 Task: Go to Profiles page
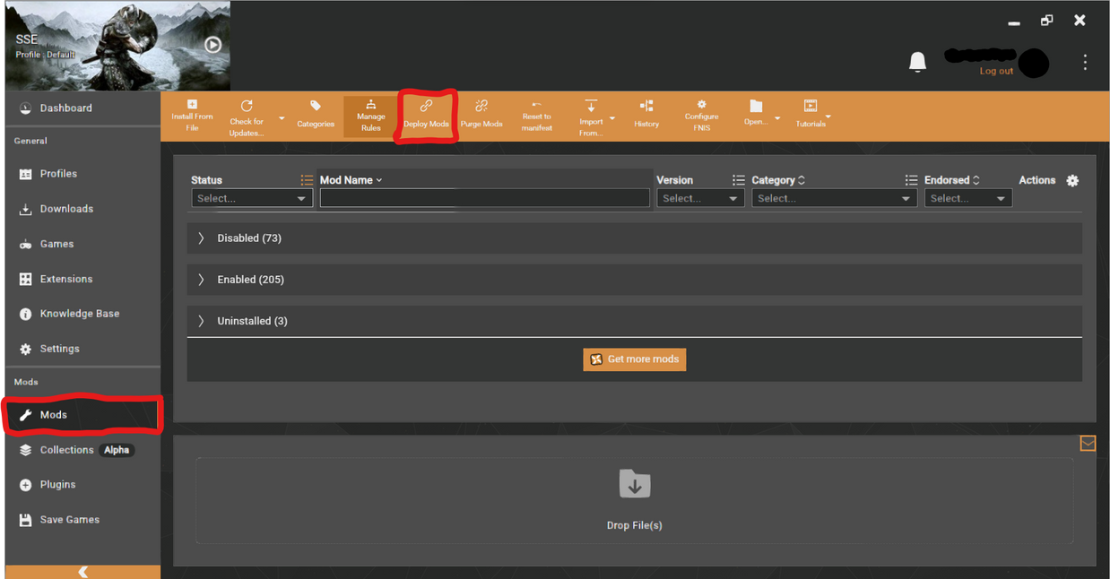click(x=82, y=174)
